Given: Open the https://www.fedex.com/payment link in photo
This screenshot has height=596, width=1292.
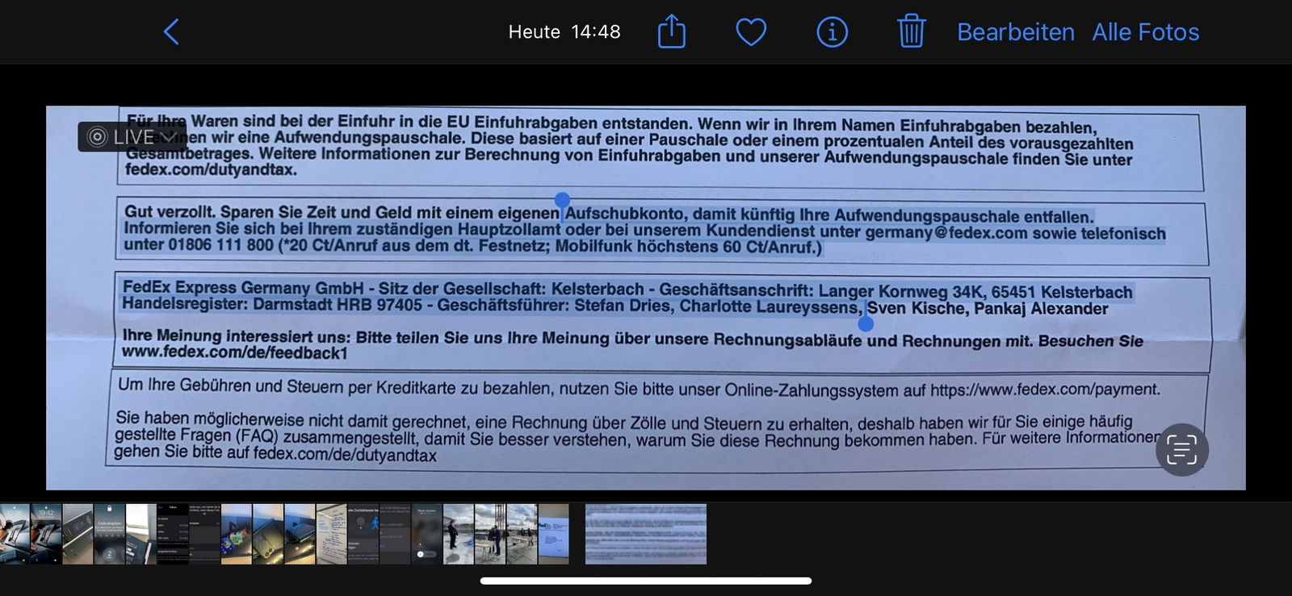Looking at the screenshot, I should (x=1044, y=390).
